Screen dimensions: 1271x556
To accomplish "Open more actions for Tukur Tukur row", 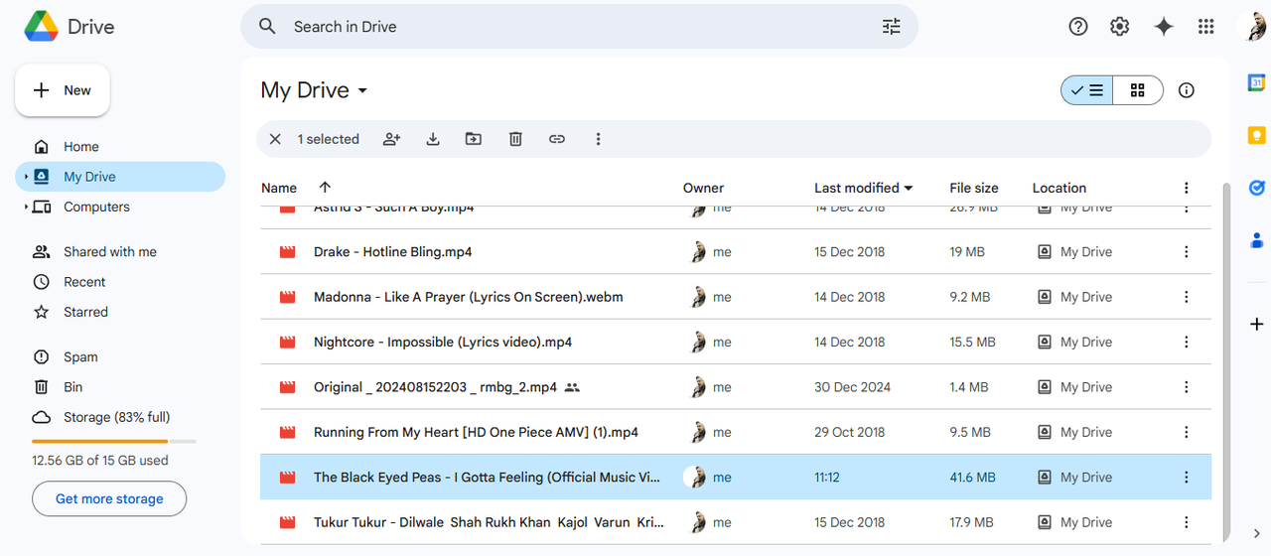I will [1186, 522].
